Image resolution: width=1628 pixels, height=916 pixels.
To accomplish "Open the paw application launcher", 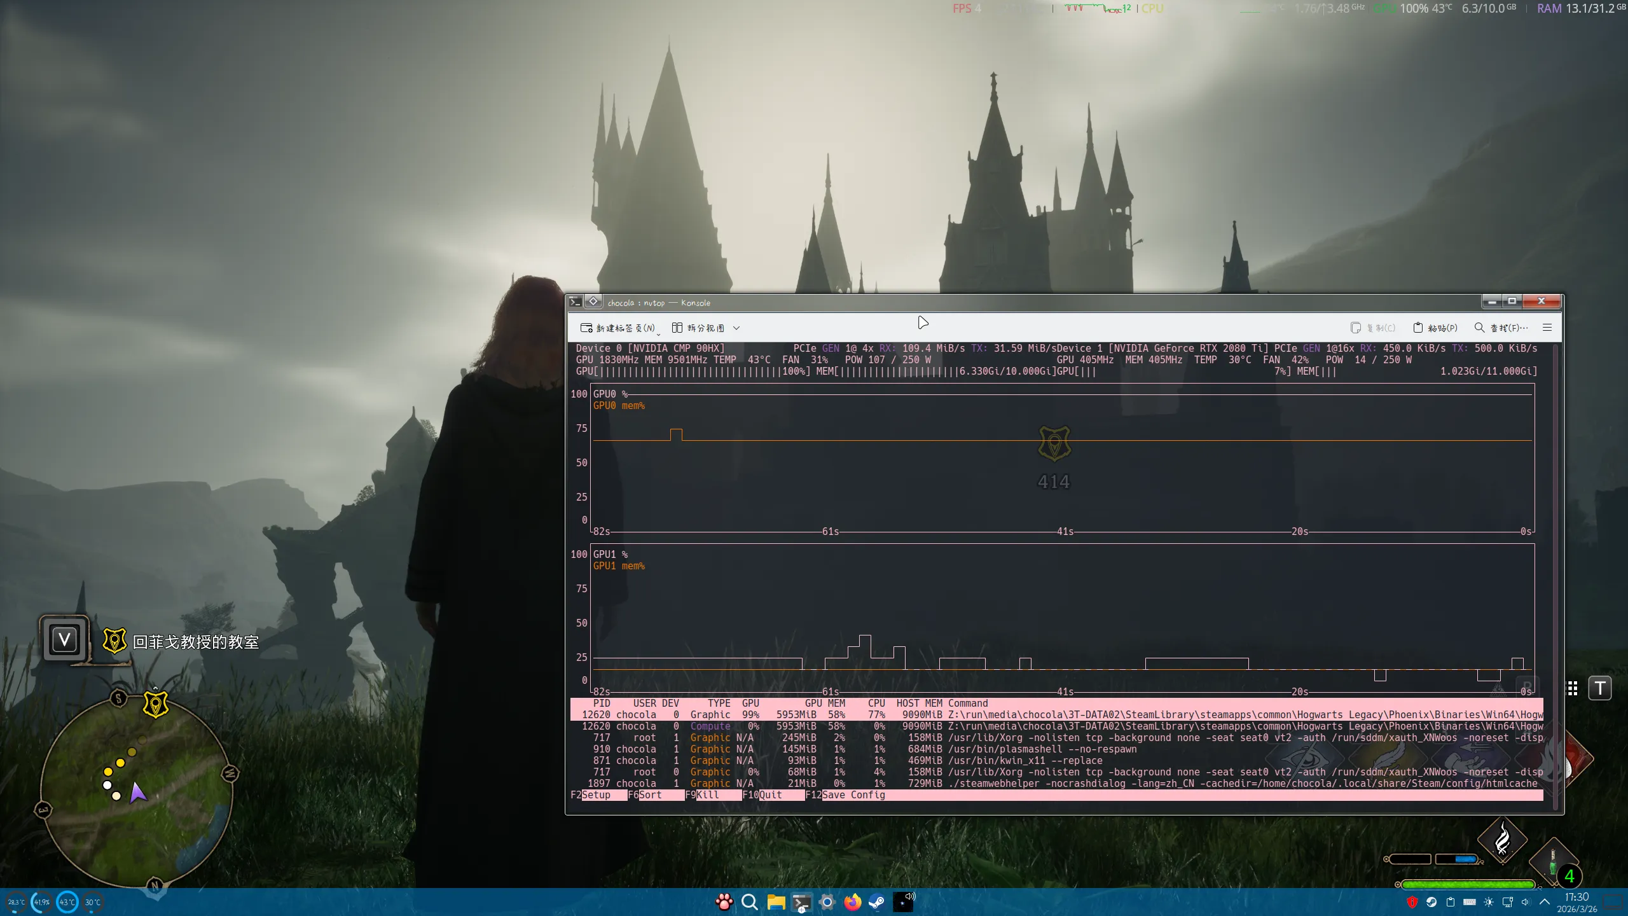I will (x=724, y=902).
